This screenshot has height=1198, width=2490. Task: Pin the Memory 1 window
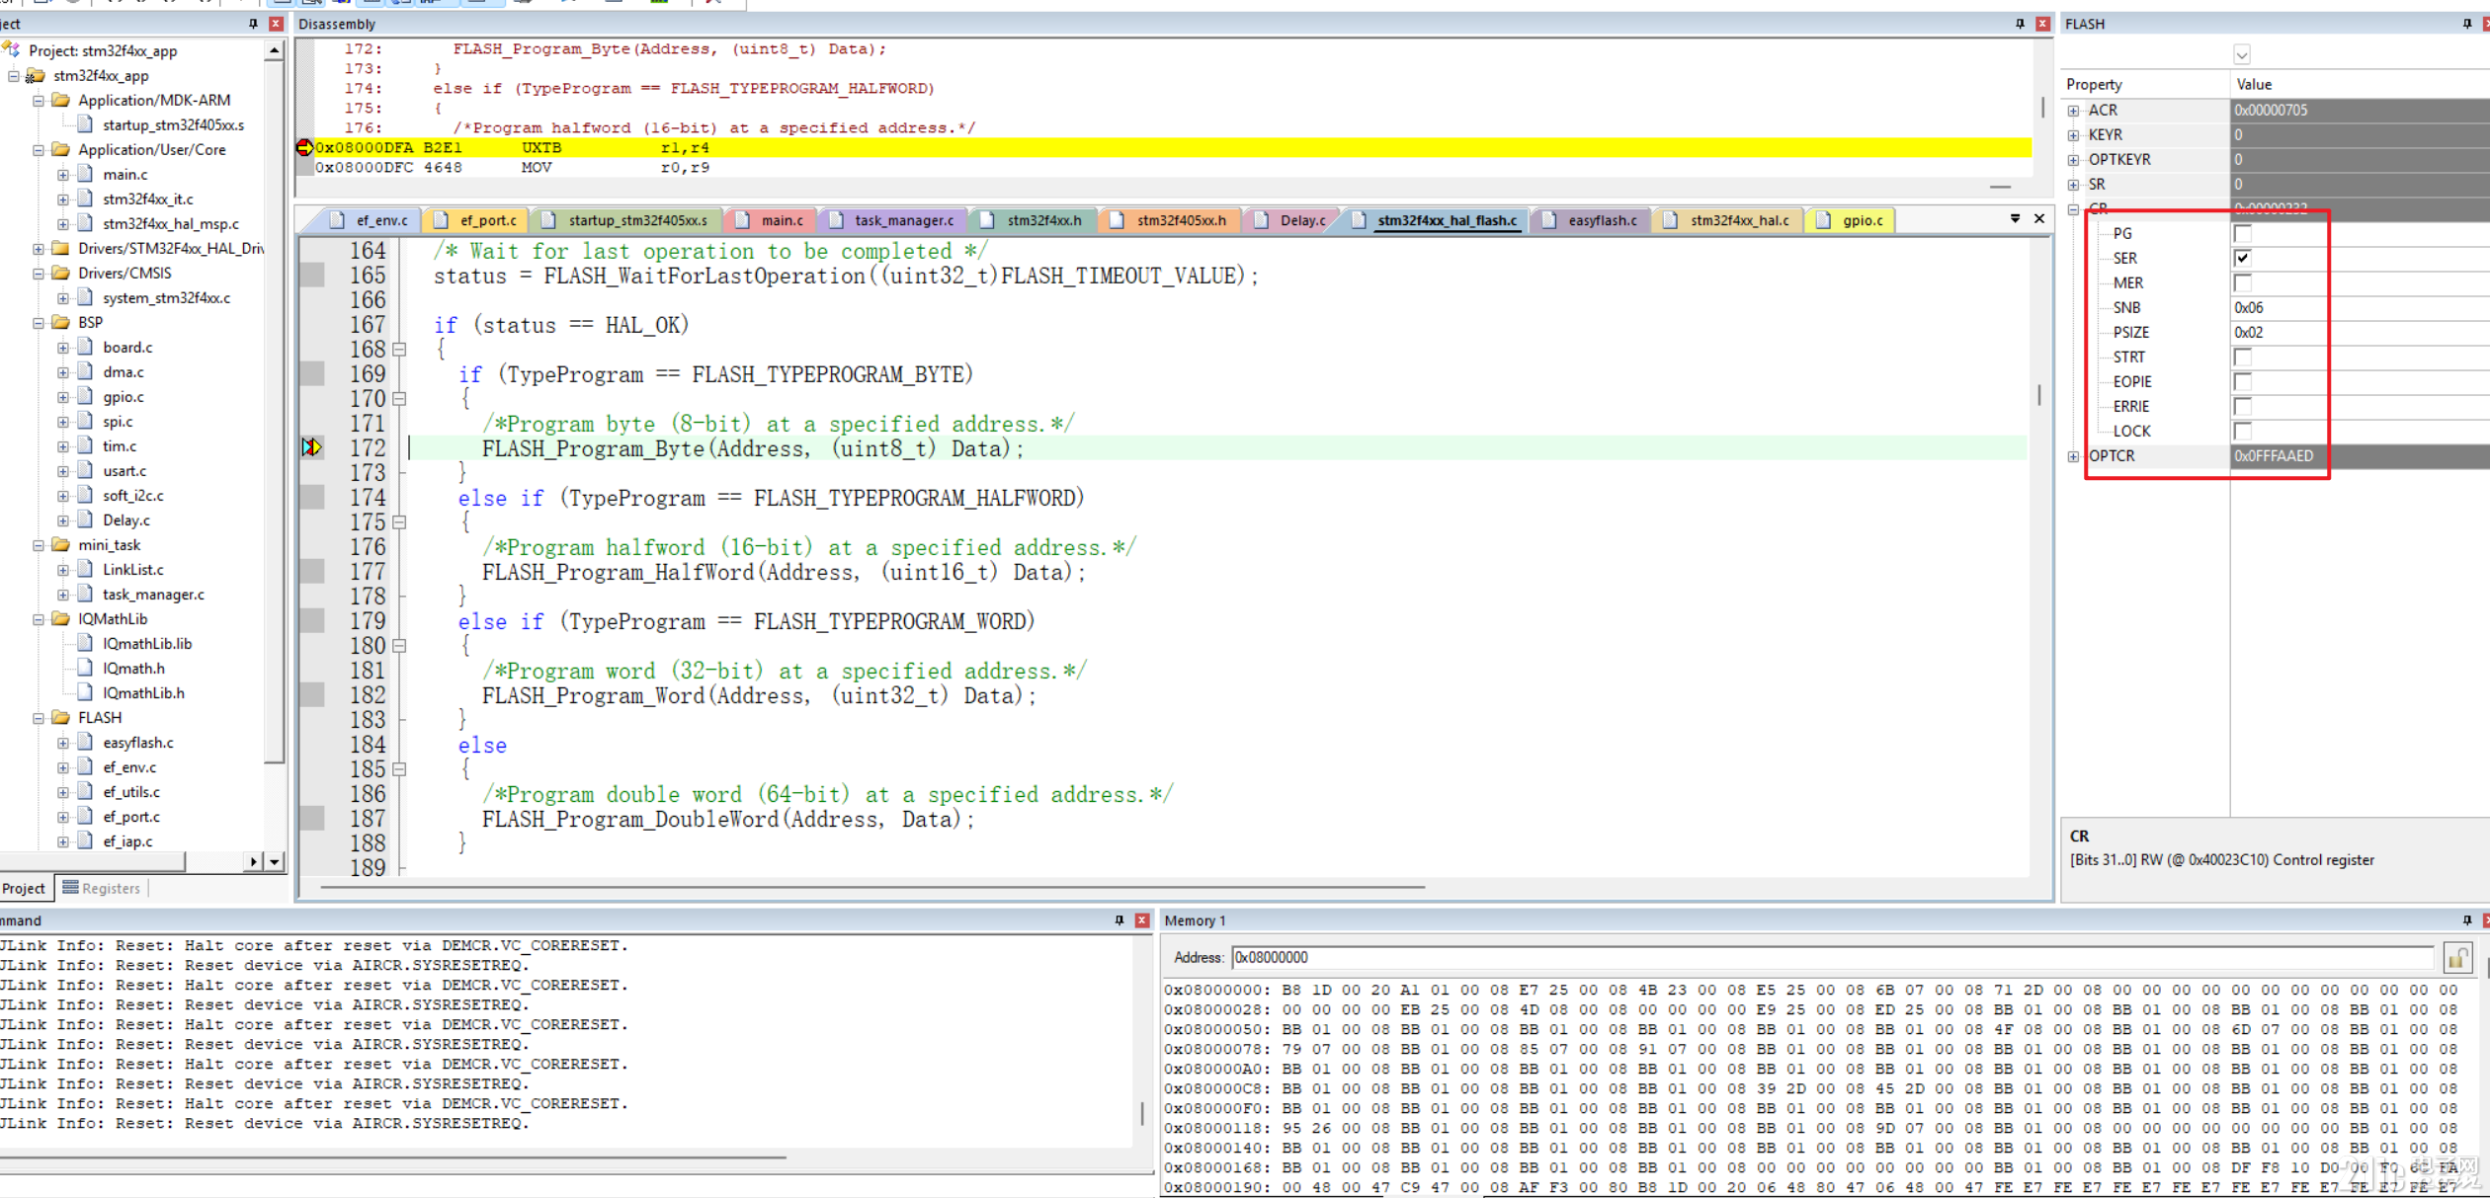[x=2467, y=920]
